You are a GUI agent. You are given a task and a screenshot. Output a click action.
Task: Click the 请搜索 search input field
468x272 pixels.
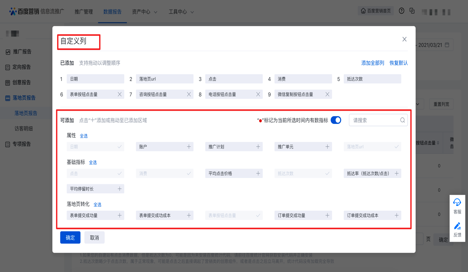(375, 120)
